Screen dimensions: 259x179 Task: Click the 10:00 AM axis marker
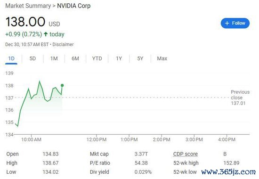31,139
